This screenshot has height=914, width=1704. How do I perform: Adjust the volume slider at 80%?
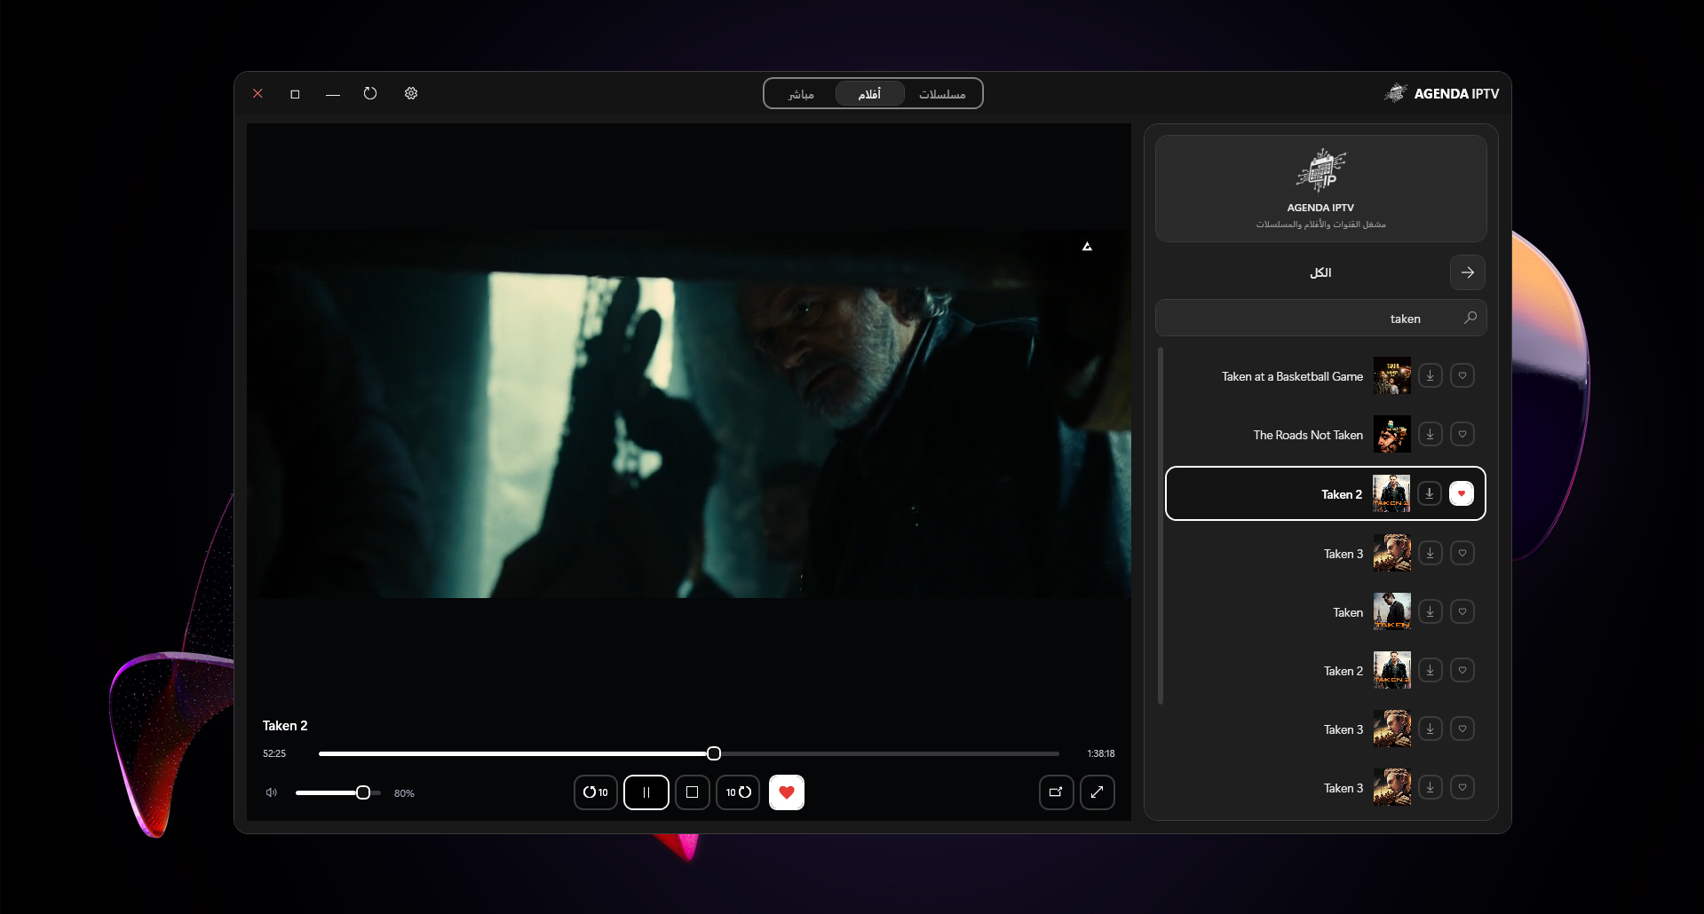(338, 792)
